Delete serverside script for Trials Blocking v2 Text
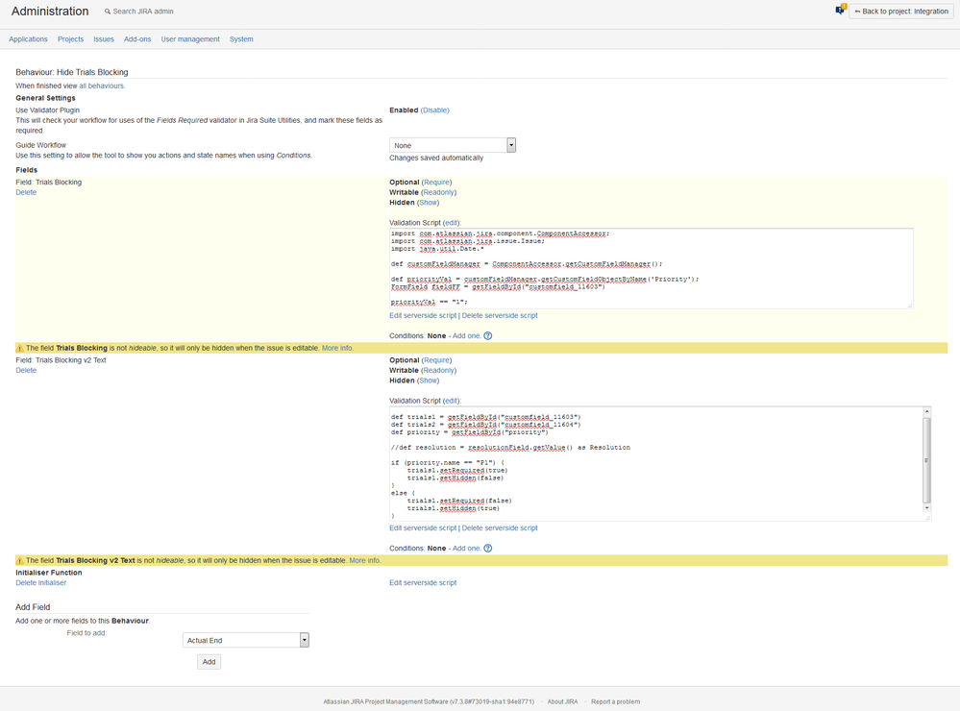This screenshot has width=960, height=711. (500, 527)
